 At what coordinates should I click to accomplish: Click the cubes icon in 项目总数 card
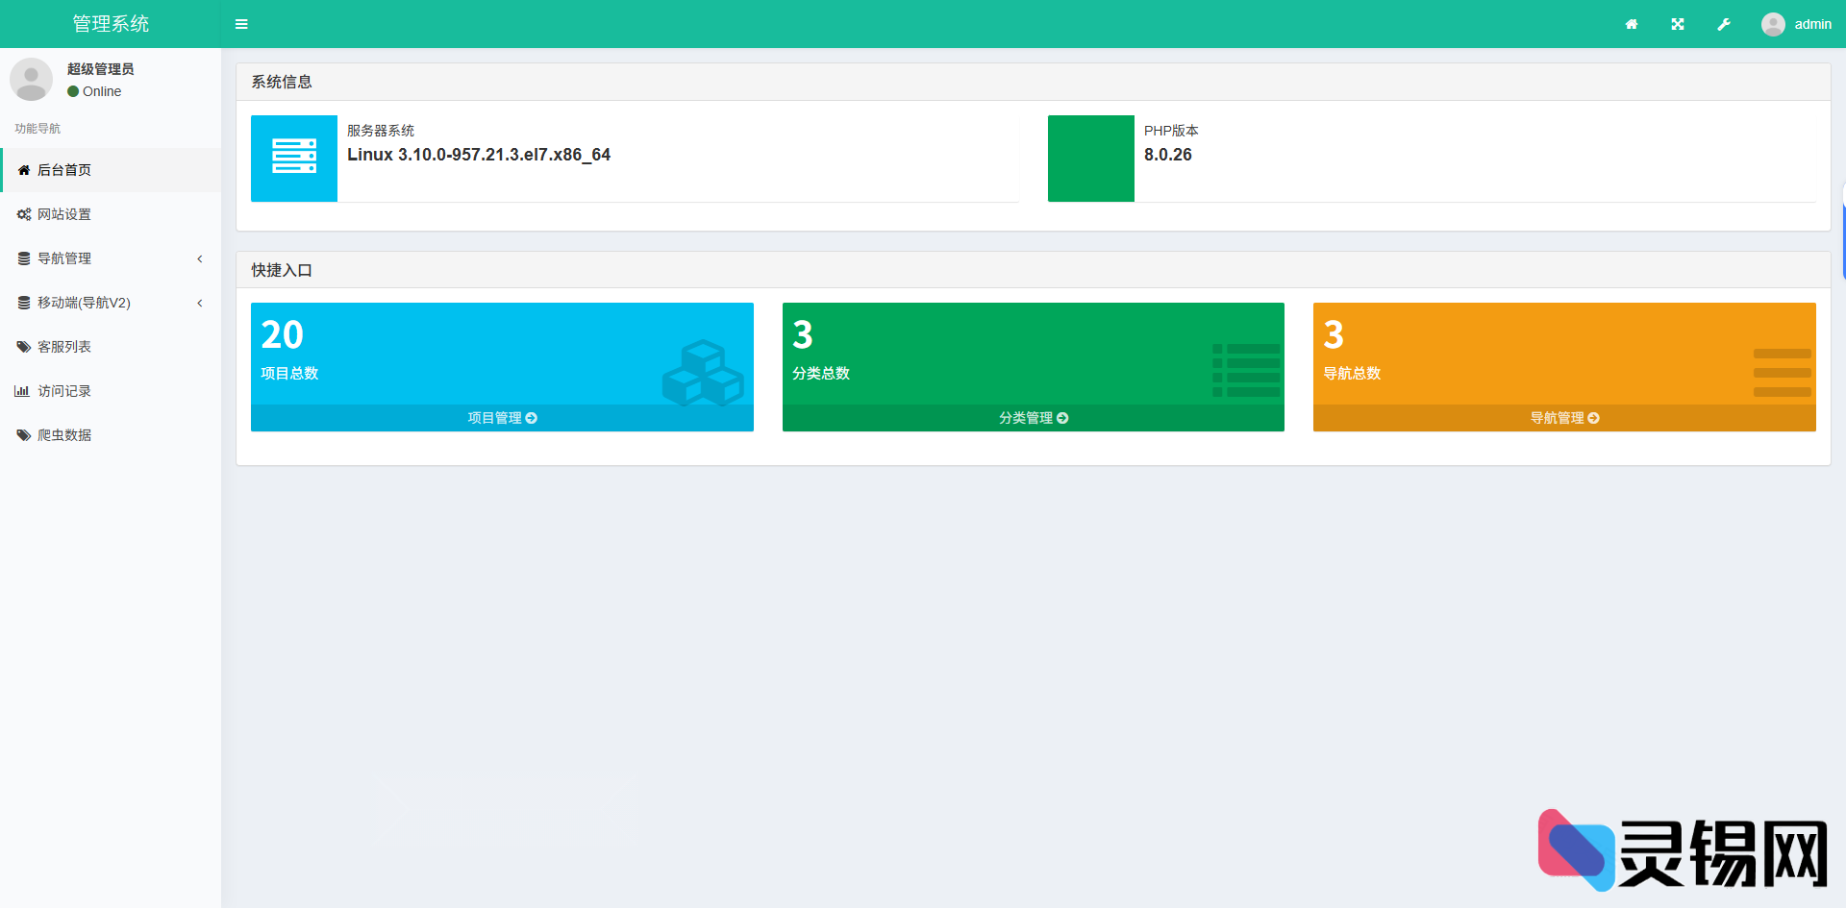click(x=703, y=373)
